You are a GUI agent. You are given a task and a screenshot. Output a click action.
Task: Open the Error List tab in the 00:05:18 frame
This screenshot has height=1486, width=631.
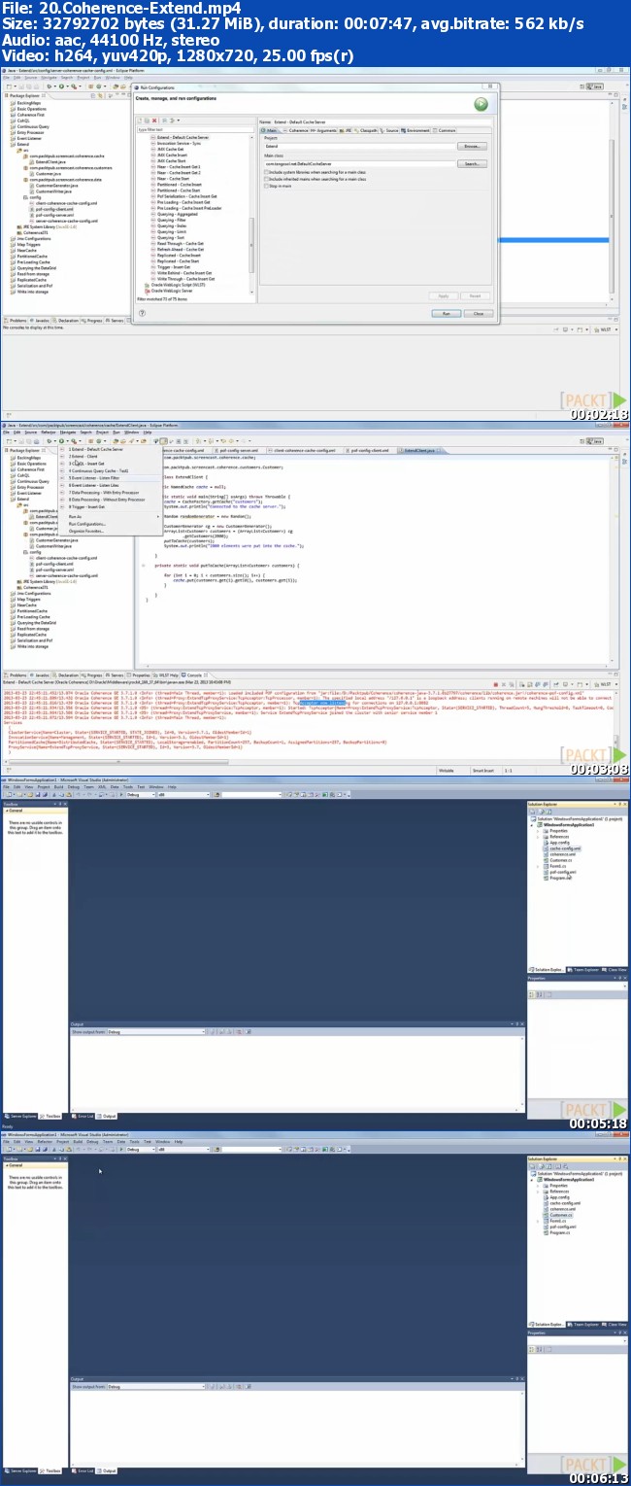(x=82, y=1117)
